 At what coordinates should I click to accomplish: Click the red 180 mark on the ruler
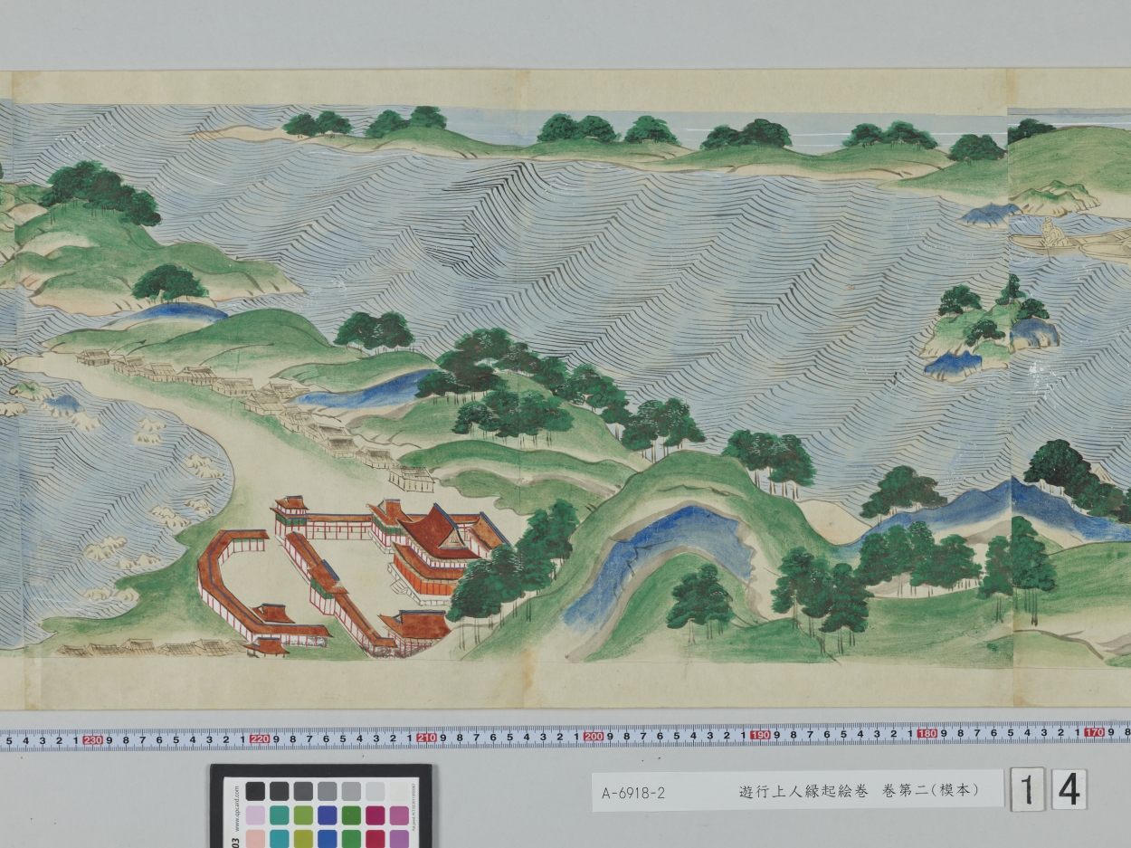coord(927,733)
